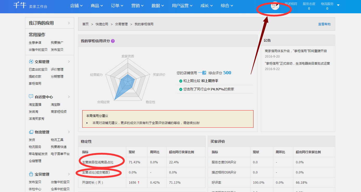
Task: Click the 千牛 logo in the header
Action: pyautogui.click(x=20, y=5)
